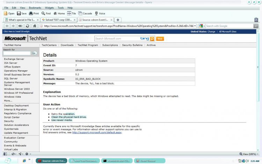Open Windows Server 2003 sidebar link

(17, 89)
